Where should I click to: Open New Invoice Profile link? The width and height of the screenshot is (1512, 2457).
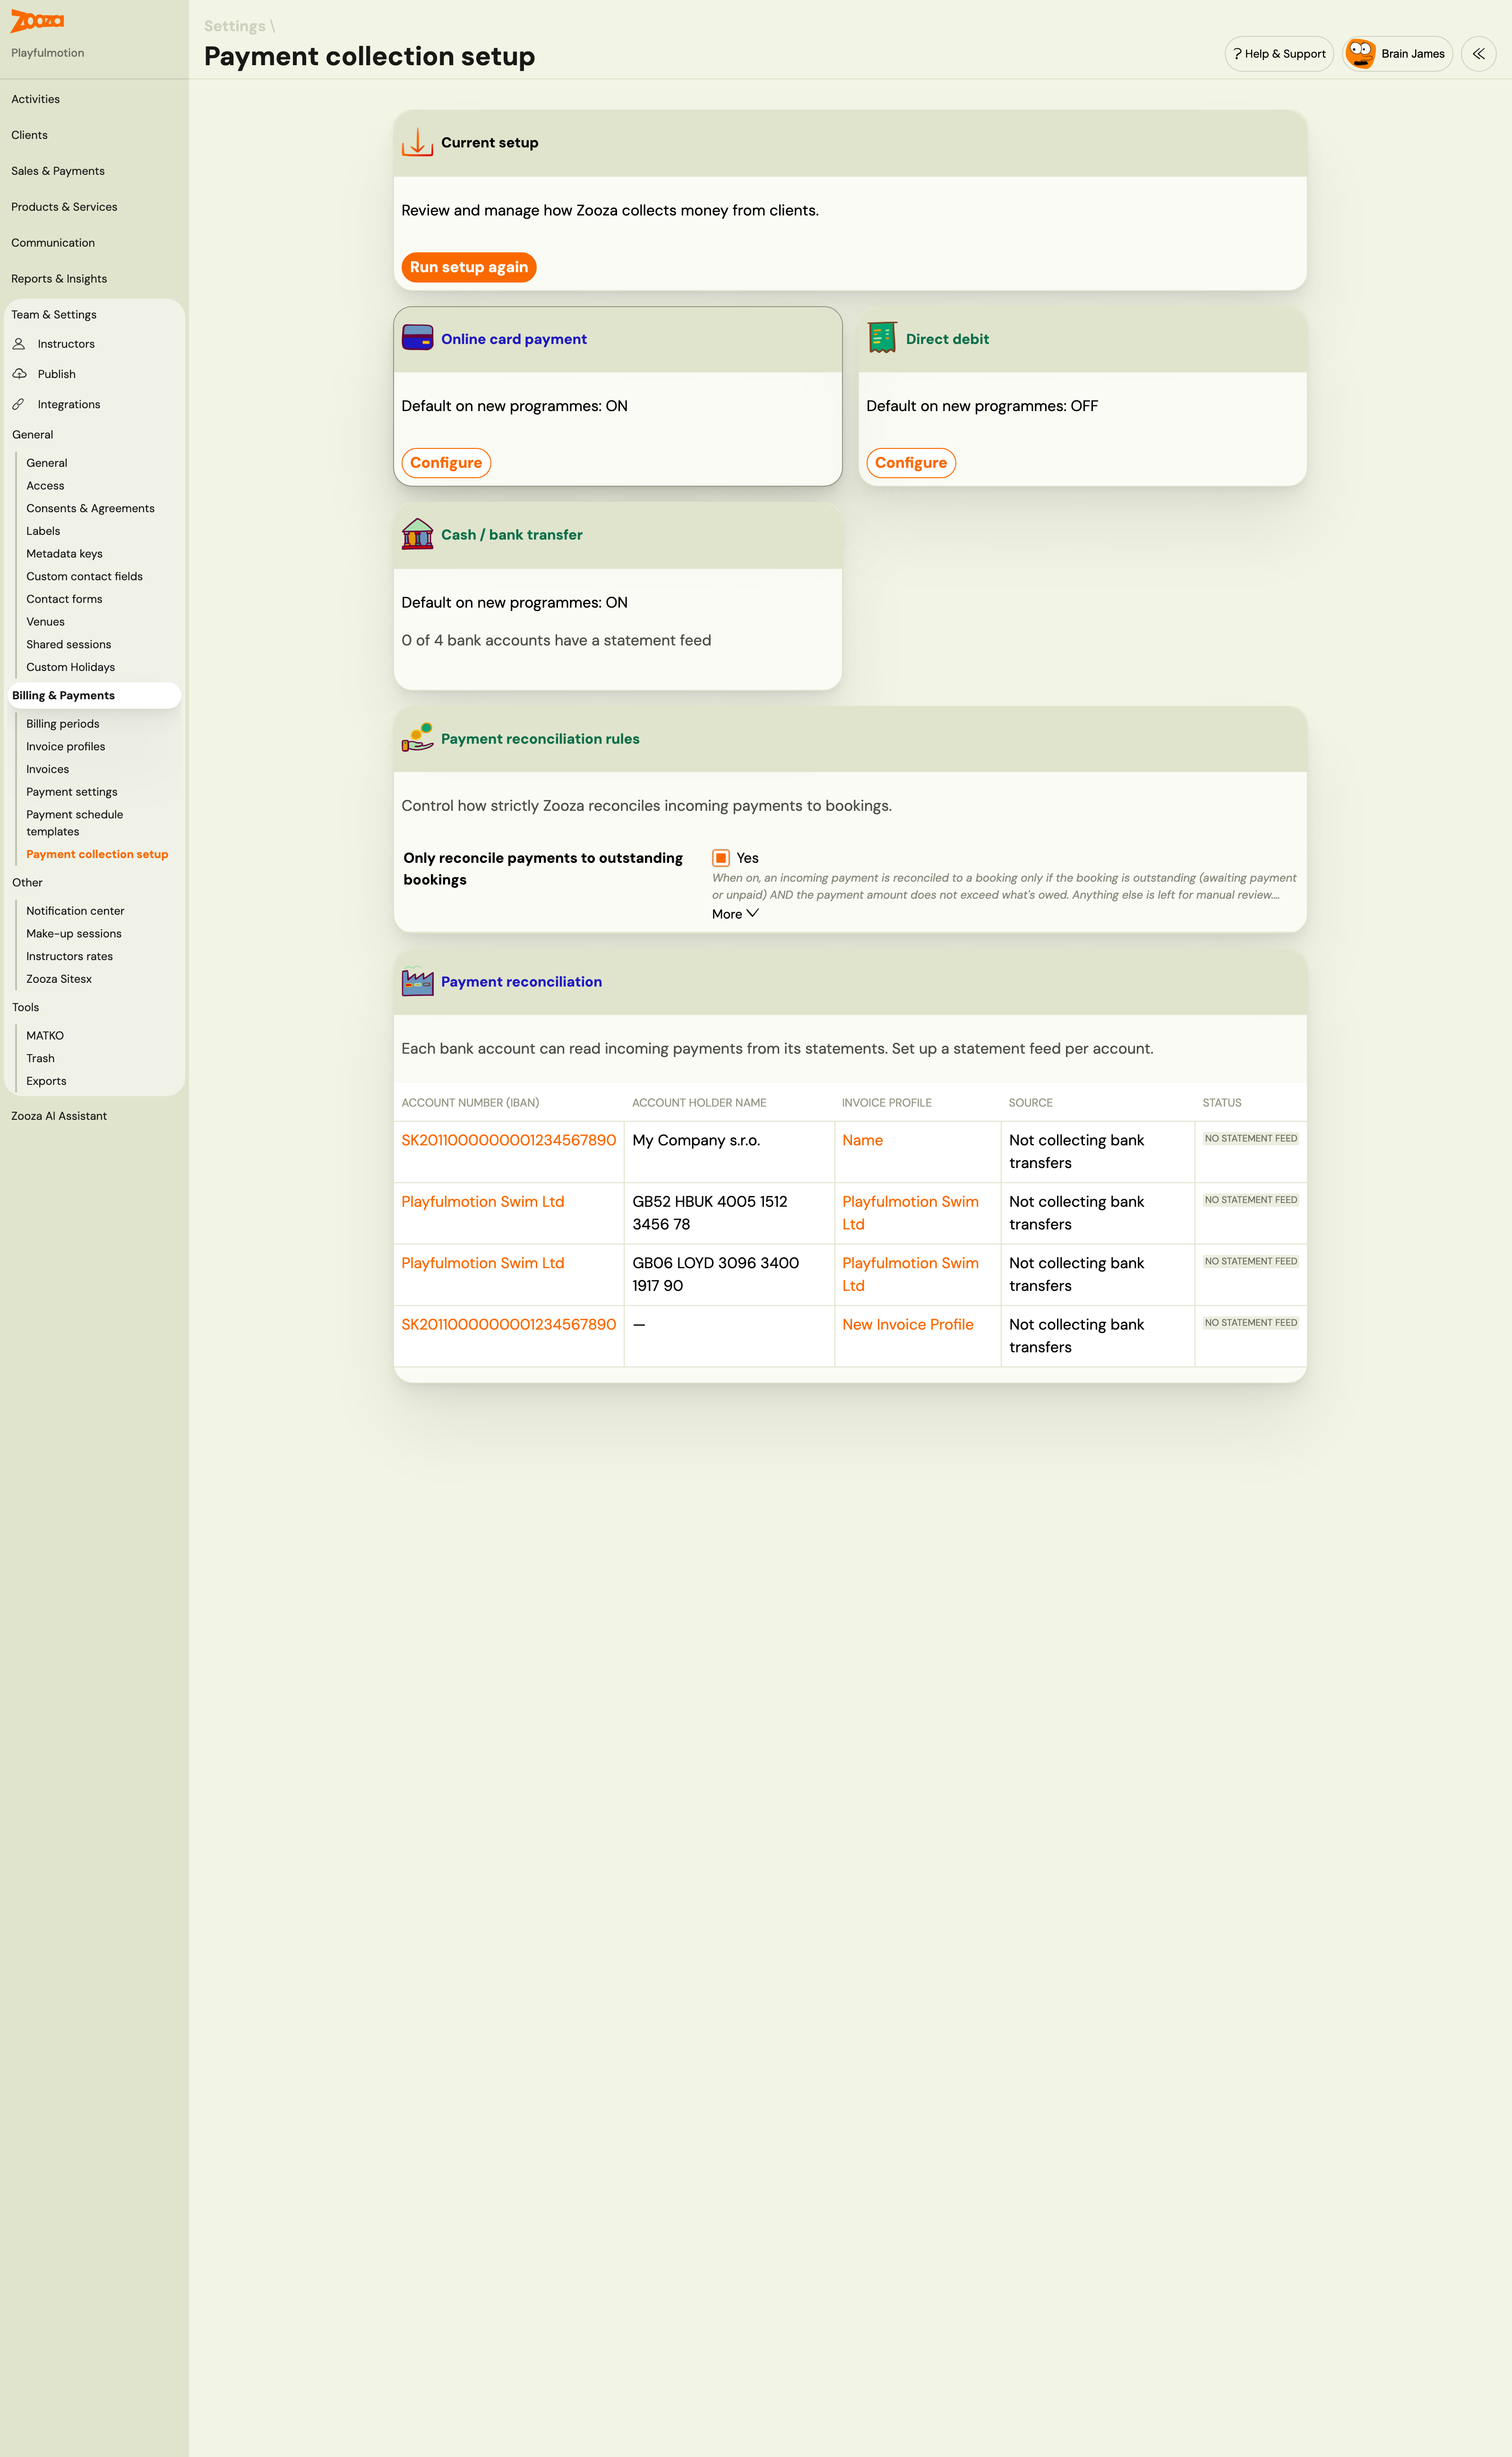(907, 1324)
